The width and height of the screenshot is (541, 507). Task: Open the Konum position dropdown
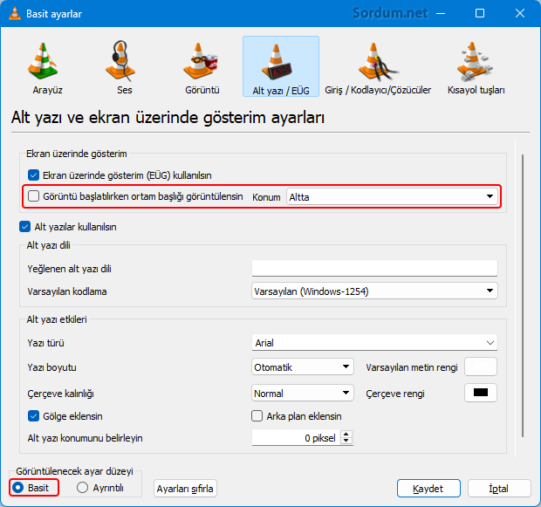point(392,196)
